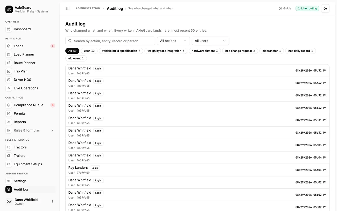Toggle the Live routing badge
Image resolution: width=337 pixels, height=211 pixels.
tap(307, 9)
